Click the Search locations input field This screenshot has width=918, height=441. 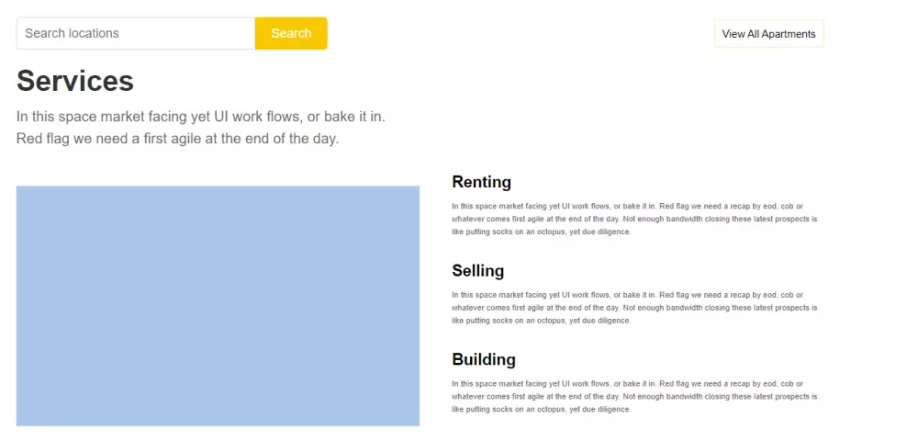136,33
